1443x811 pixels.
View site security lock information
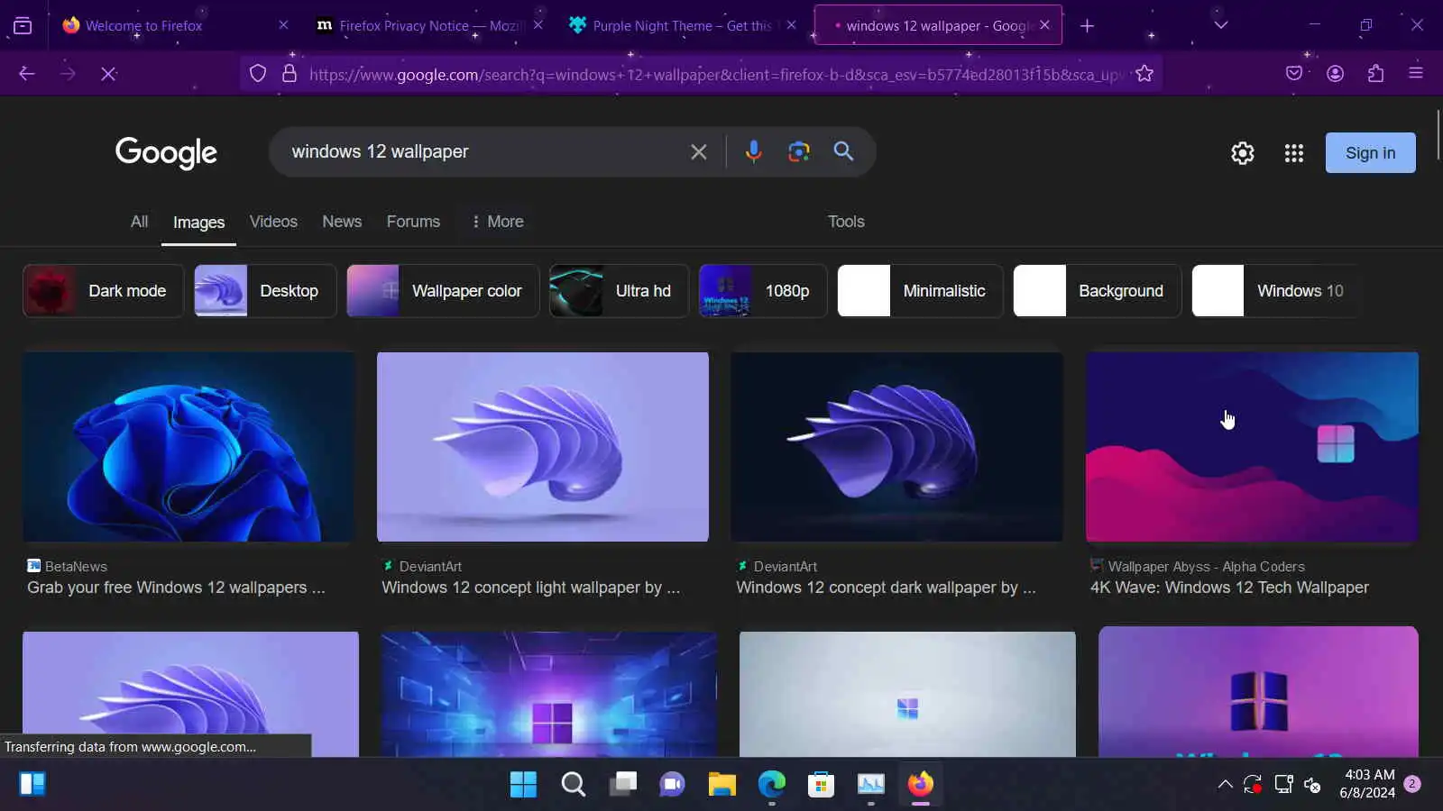tap(290, 74)
